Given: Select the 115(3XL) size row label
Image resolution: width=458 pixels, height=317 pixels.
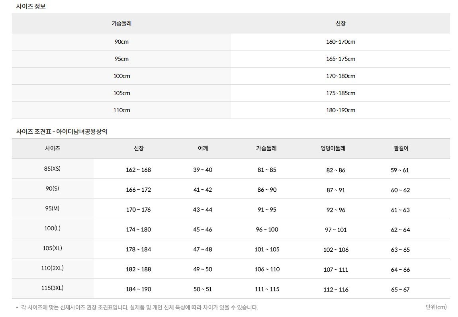Looking at the screenshot, I should point(53,288).
